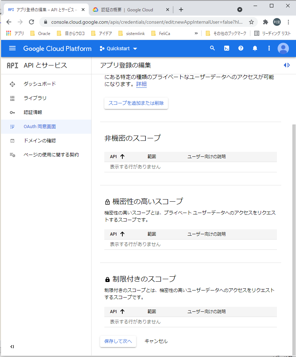Viewport: 296px width, 357px height.
Task: Check notifications via the bell icon
Action: click(x=255, y=48)
